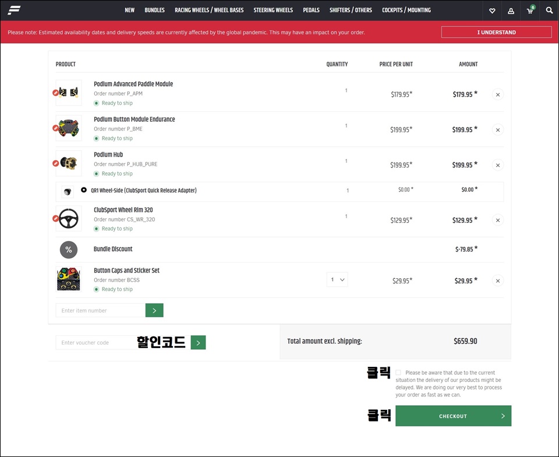
Task: Open the NEW menu
Action: (129, 10)
